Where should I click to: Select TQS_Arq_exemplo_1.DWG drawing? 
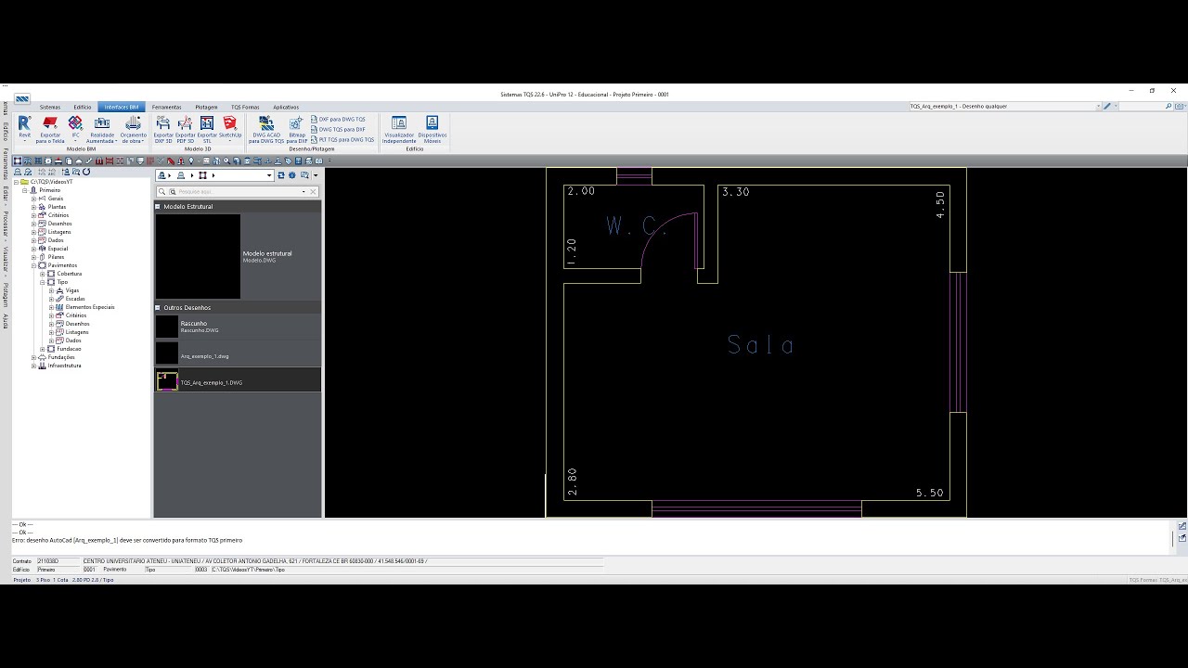[238, 379]
